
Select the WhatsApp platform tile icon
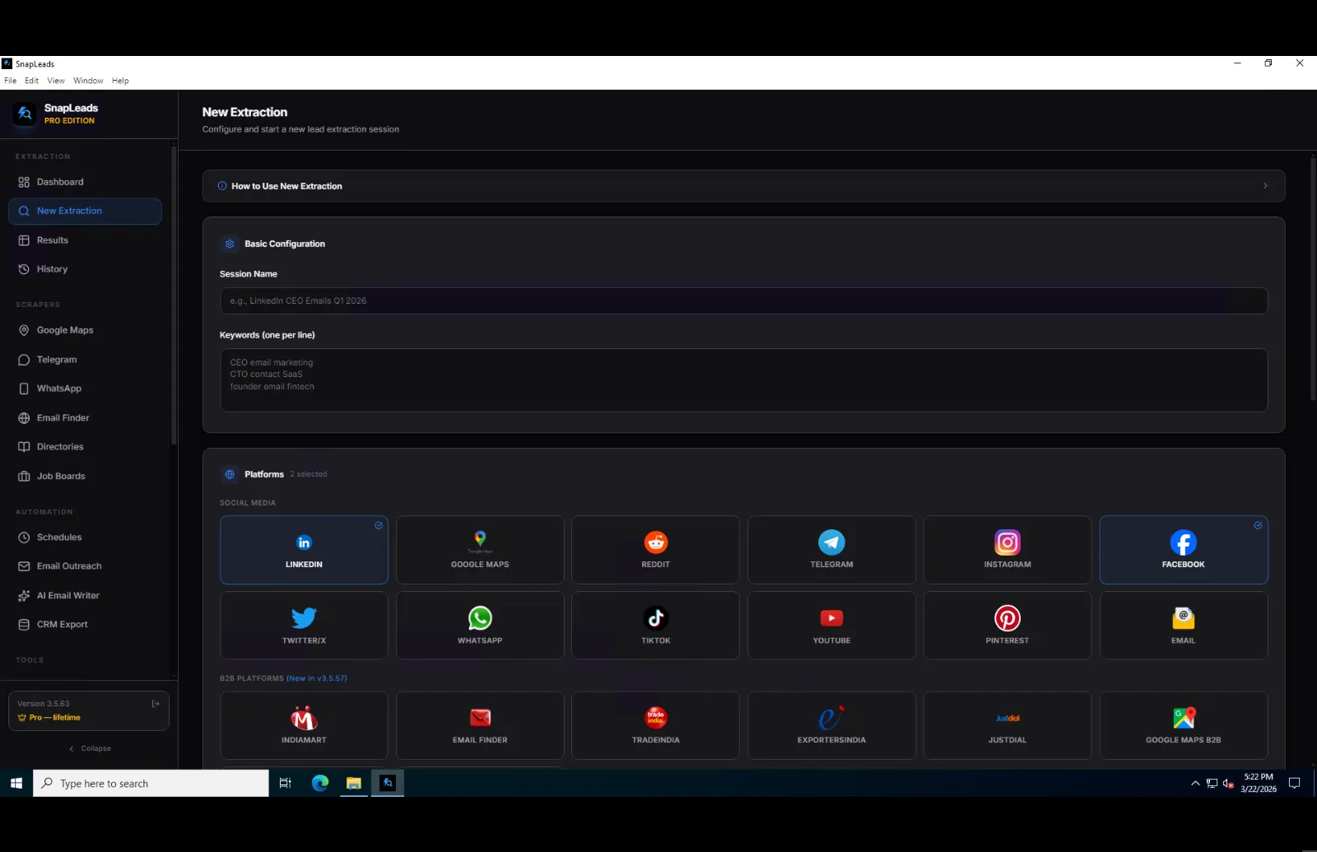pos(480,618)
